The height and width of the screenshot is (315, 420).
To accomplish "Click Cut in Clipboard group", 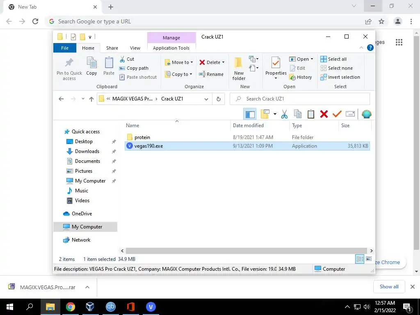I will (127, 59).
